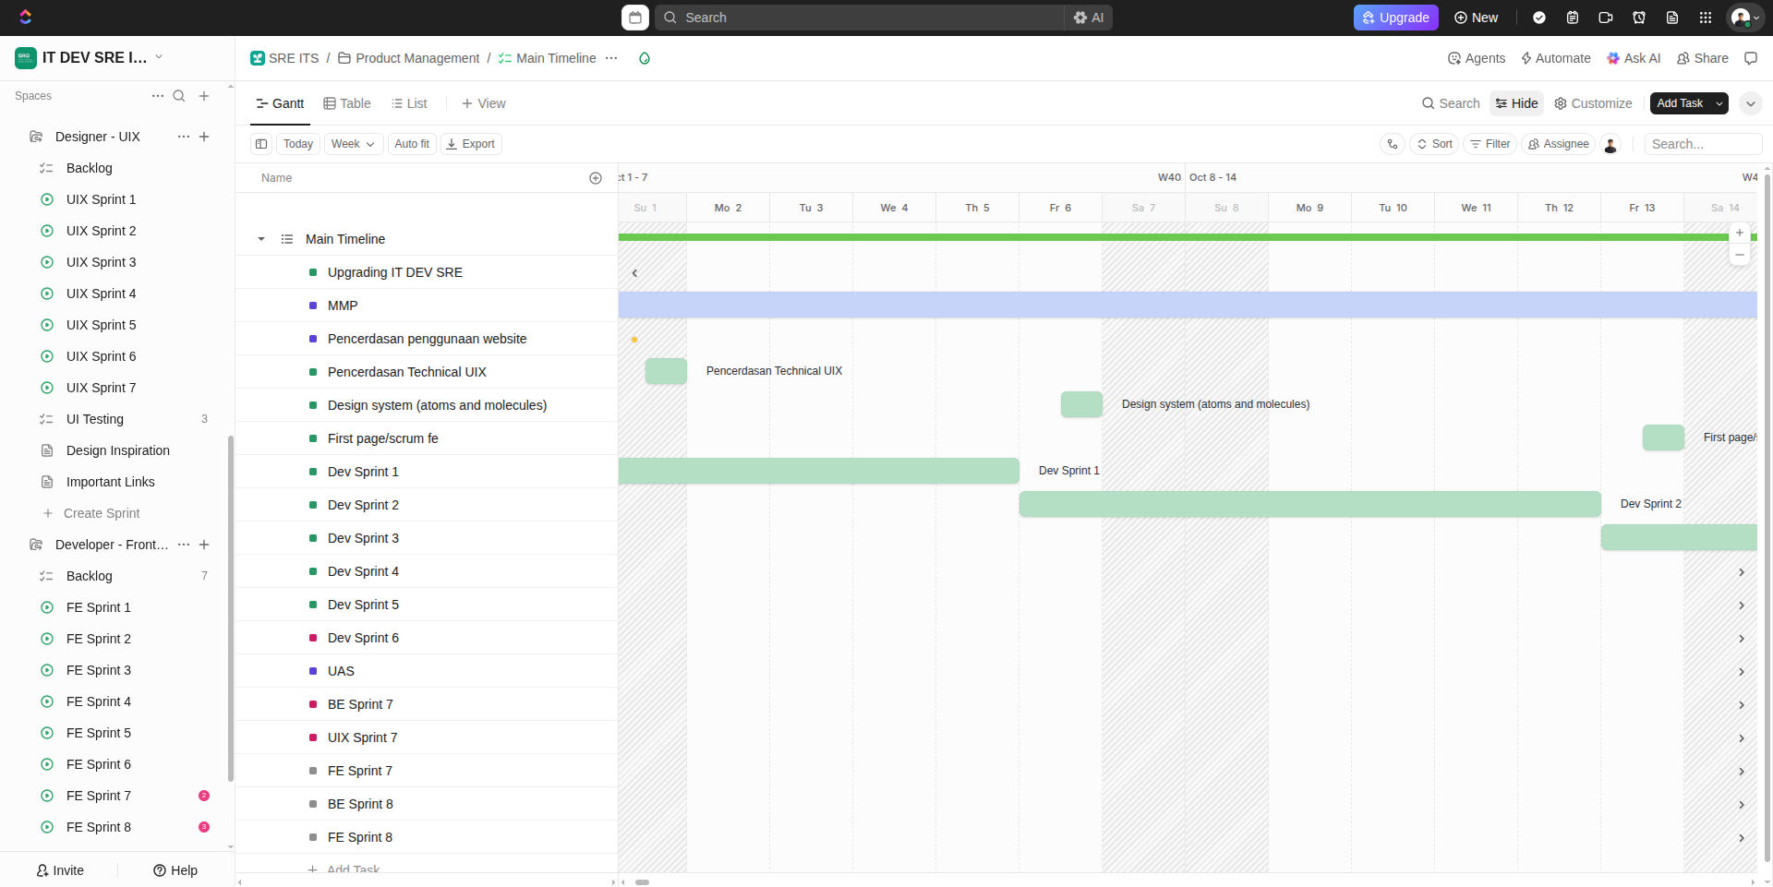The image size is (1773, 887).
Task: Open Ask AI assistant
Action: click(1634, 58)
